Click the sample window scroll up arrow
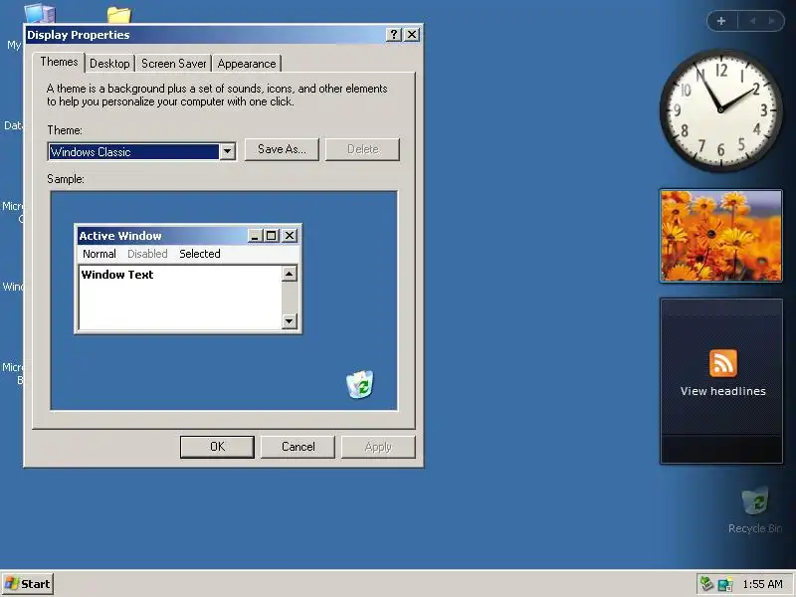796x597 pixels. click(290, 275)
